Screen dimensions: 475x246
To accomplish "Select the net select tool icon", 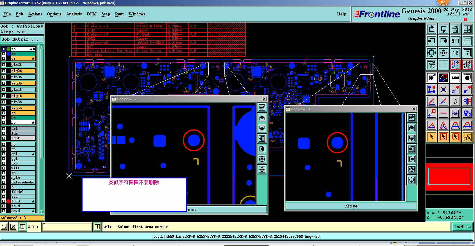I will (x=467, y=137).
